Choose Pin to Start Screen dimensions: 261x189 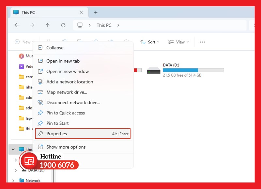click(x=83, y=123)
